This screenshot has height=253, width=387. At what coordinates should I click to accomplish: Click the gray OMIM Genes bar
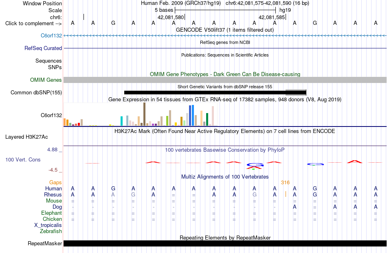pos(225,80)
